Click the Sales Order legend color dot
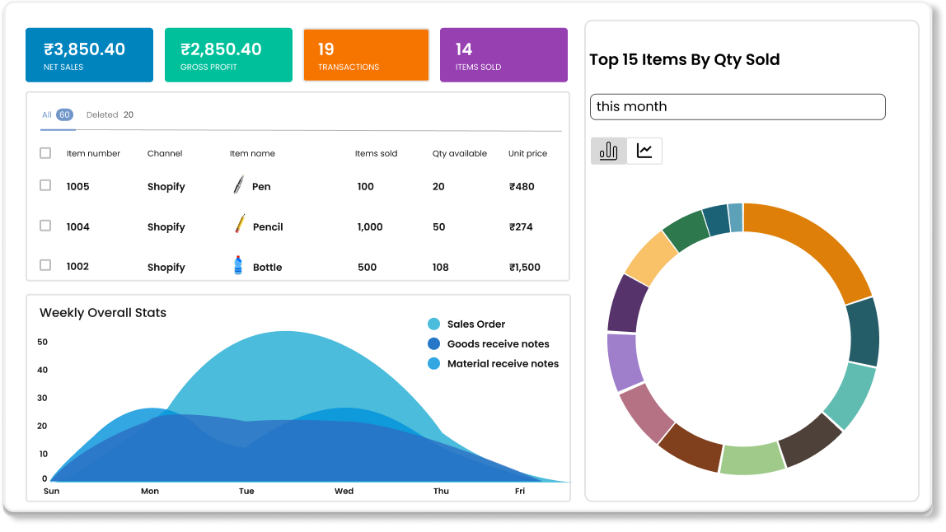 (432, 324)
